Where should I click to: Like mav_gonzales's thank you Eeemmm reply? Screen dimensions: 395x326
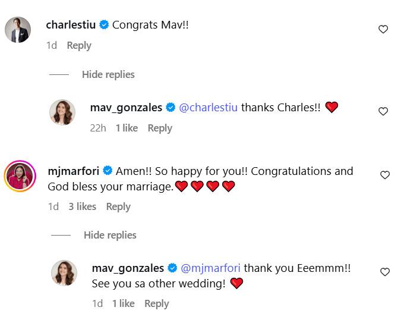tap(384, 272)
